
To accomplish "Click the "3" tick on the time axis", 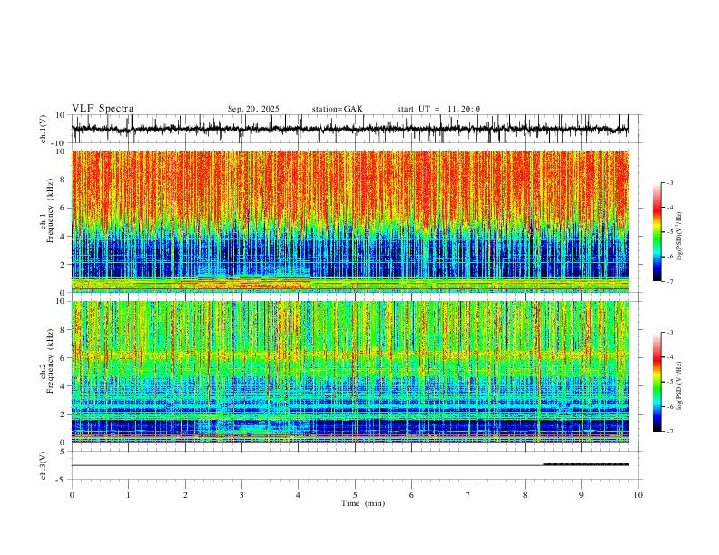I will 241,495.
